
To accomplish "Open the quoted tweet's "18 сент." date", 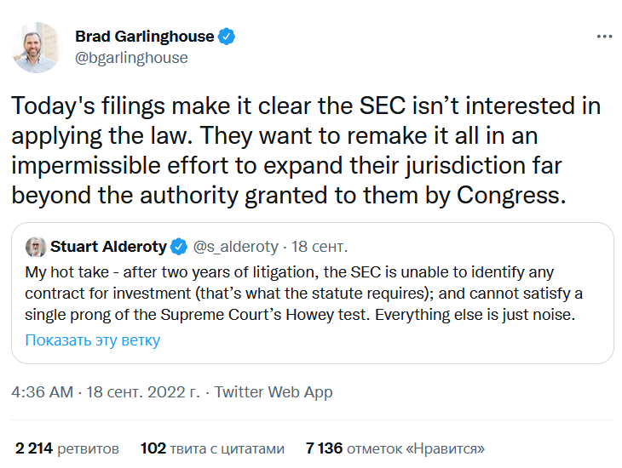I will click(320, 247).
